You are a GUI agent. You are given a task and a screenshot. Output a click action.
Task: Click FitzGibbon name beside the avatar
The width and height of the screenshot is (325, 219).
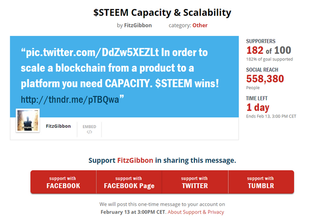click(x=58, y=125)
